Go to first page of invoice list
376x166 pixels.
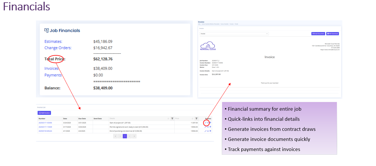point(115,136)
